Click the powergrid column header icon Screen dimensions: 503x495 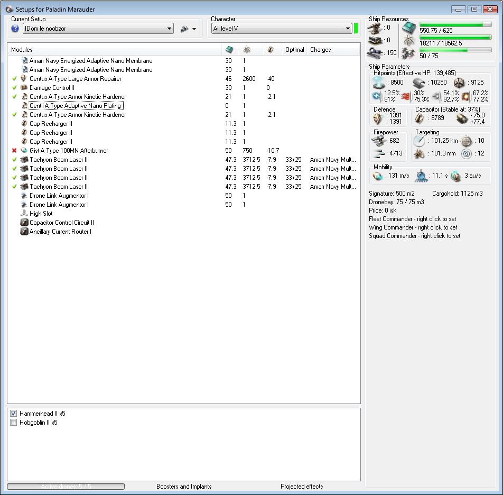pos(247,49)
